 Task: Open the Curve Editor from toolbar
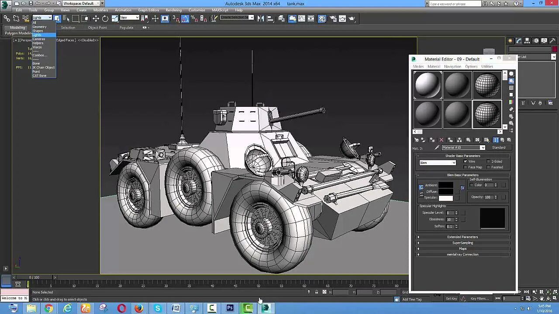301,19
